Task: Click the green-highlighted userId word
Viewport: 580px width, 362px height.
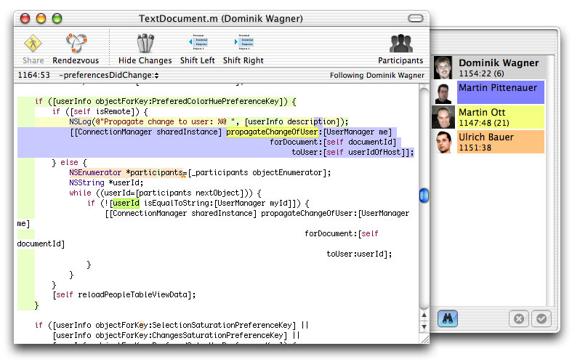Action: (126, 203)
